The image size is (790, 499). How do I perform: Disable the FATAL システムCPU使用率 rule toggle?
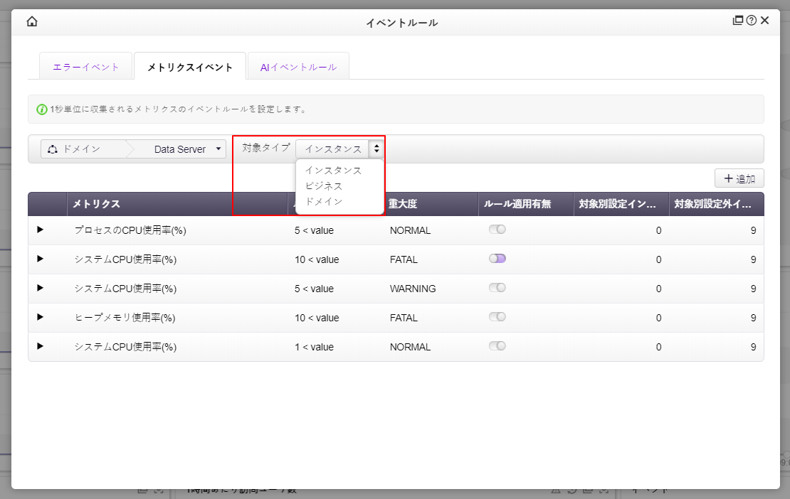[x=497, y=259]
